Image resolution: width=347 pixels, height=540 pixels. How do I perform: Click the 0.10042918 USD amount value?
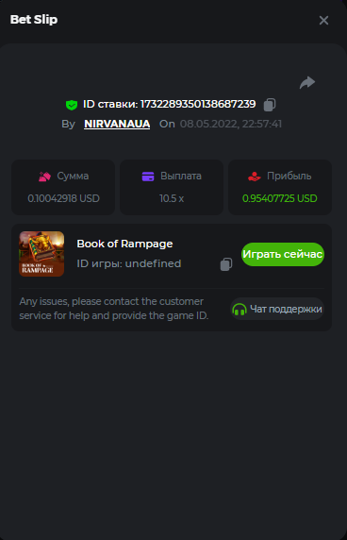tap(63, 198)
